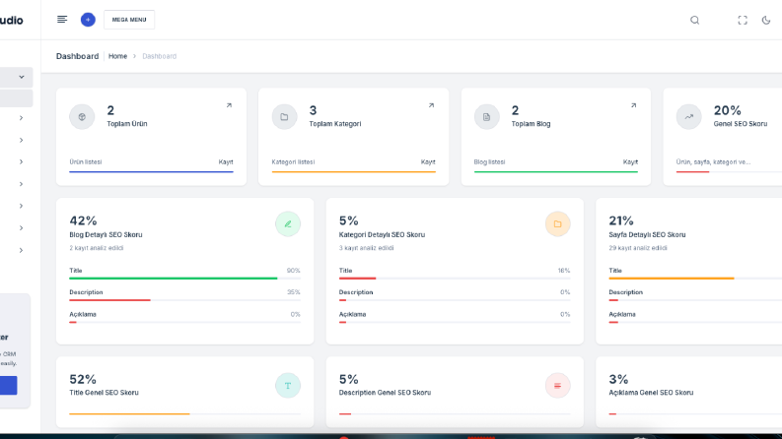Click the Title Genel SEO 'T' icon
Image resolution: width=782 pixels, height=439 pixels.
[x=288, y=385]
